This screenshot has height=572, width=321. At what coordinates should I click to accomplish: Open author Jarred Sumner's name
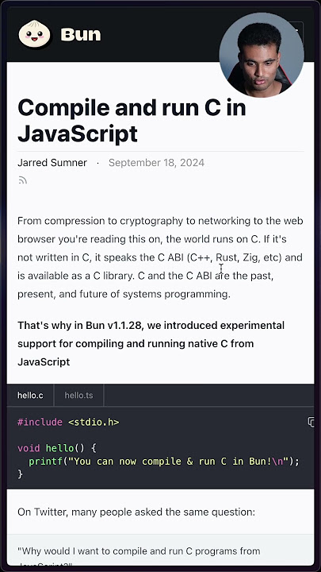point(52,163)
